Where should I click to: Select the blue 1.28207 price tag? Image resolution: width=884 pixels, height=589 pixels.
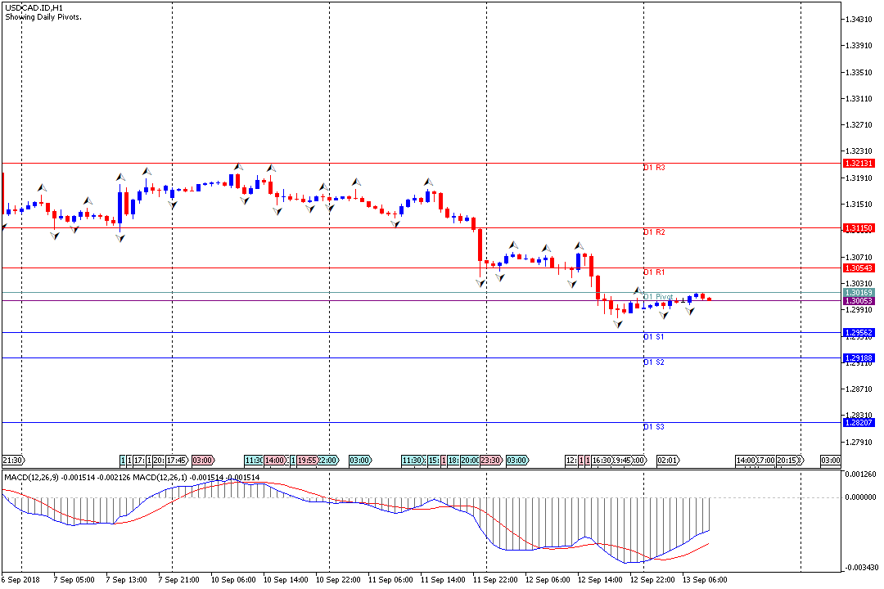click(859, 423)
